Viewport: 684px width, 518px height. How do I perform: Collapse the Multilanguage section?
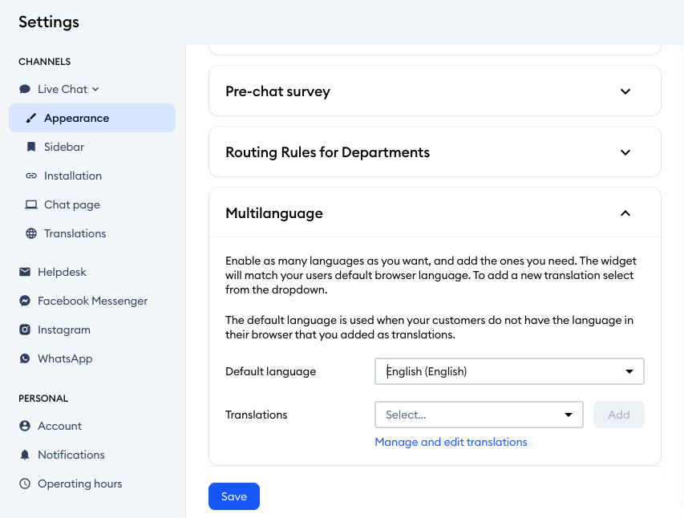(625, 213)
